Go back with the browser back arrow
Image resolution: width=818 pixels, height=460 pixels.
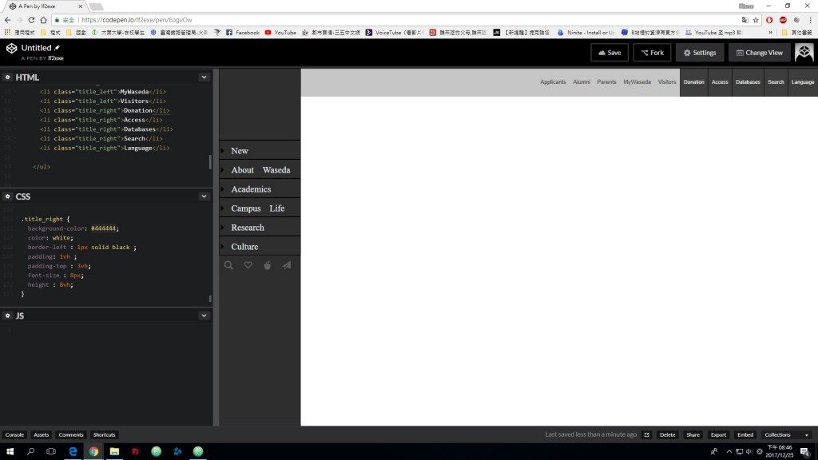pos(7,20)
